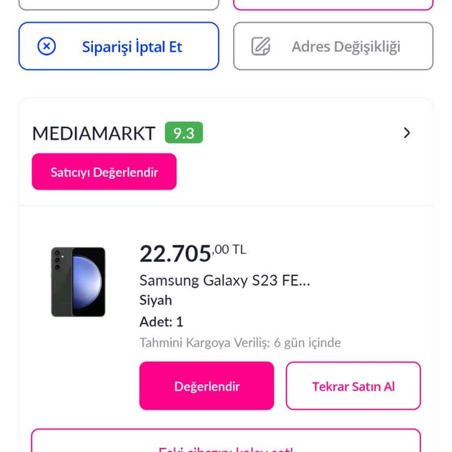Open the MEDIAMARKT seller name link

[94, 134]
